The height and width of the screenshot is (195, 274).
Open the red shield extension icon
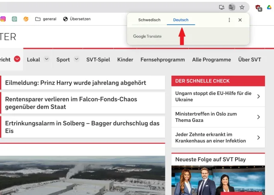(x=258, y=8)
